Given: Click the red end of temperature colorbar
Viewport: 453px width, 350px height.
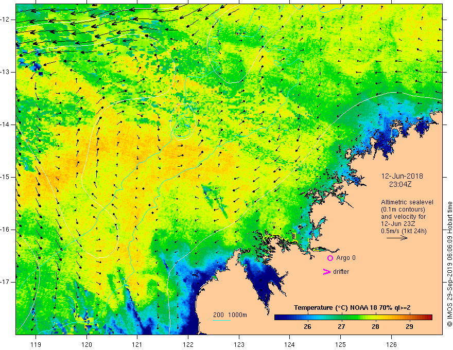Looking at the screenshot, I should point(429,318).
